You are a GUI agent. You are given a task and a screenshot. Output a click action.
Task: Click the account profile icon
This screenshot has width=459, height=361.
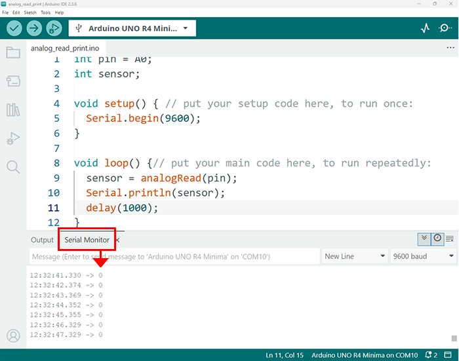tap(13, 336)
